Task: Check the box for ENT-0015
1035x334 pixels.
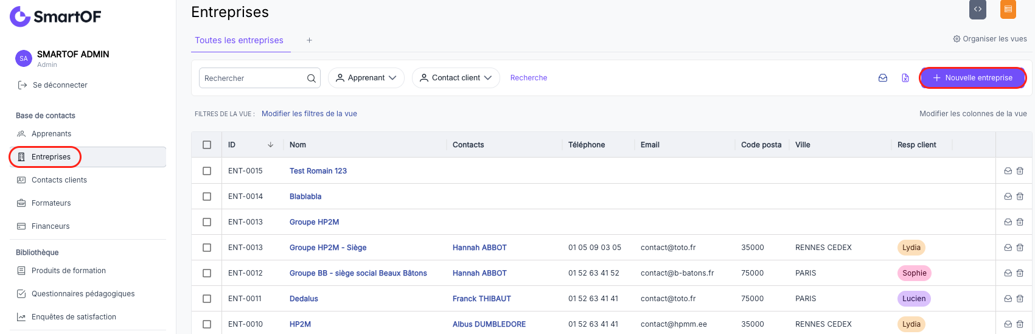Action: point(207,171)
